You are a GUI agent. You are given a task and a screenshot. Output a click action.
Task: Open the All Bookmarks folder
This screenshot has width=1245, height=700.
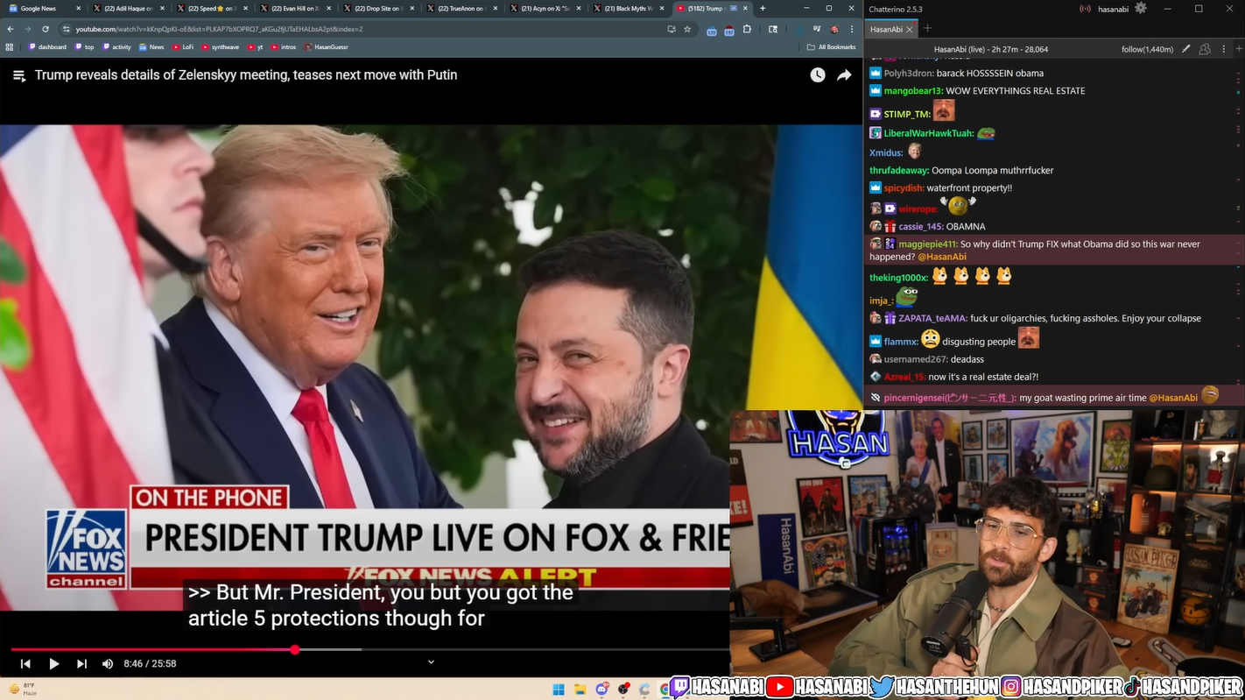tap(832, 47)
